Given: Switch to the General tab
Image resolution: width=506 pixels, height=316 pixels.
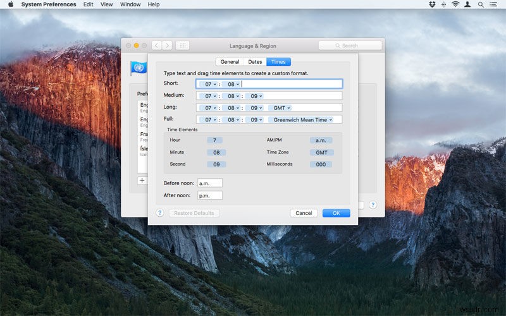Looking at the screenshot, I should coord(230,62).
